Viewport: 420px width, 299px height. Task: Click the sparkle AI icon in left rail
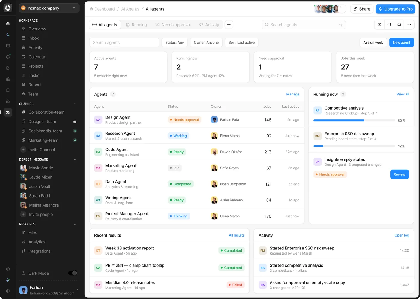(8, 35)
